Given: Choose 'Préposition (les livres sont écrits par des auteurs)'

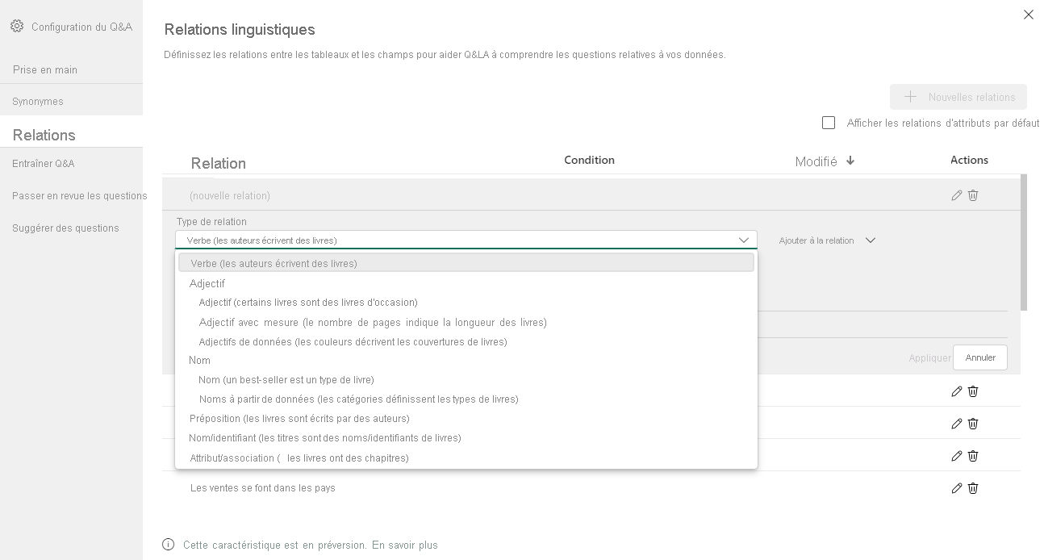Looking at the screenshot, I should 299,419.
